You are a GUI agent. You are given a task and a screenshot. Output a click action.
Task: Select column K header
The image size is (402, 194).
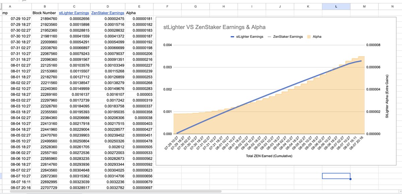tap(308, 6)
